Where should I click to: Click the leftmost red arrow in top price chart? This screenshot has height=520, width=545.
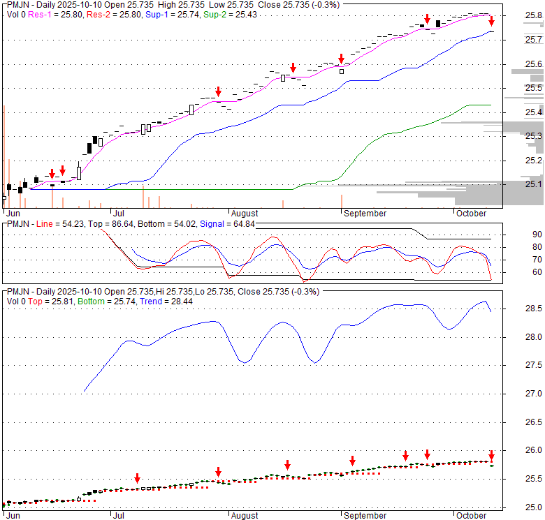click(x=52, y=173)
